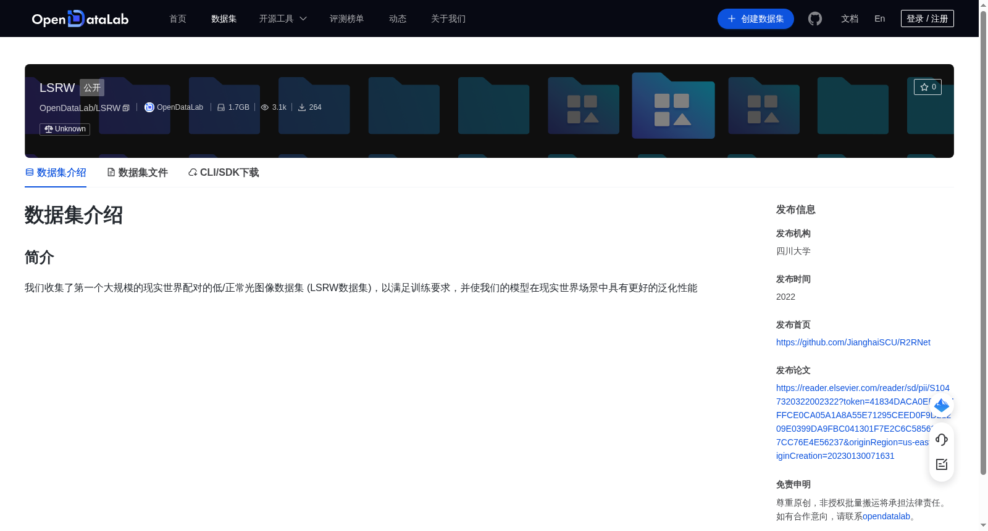Click the opendatalab contact link

tap(886, 516)
